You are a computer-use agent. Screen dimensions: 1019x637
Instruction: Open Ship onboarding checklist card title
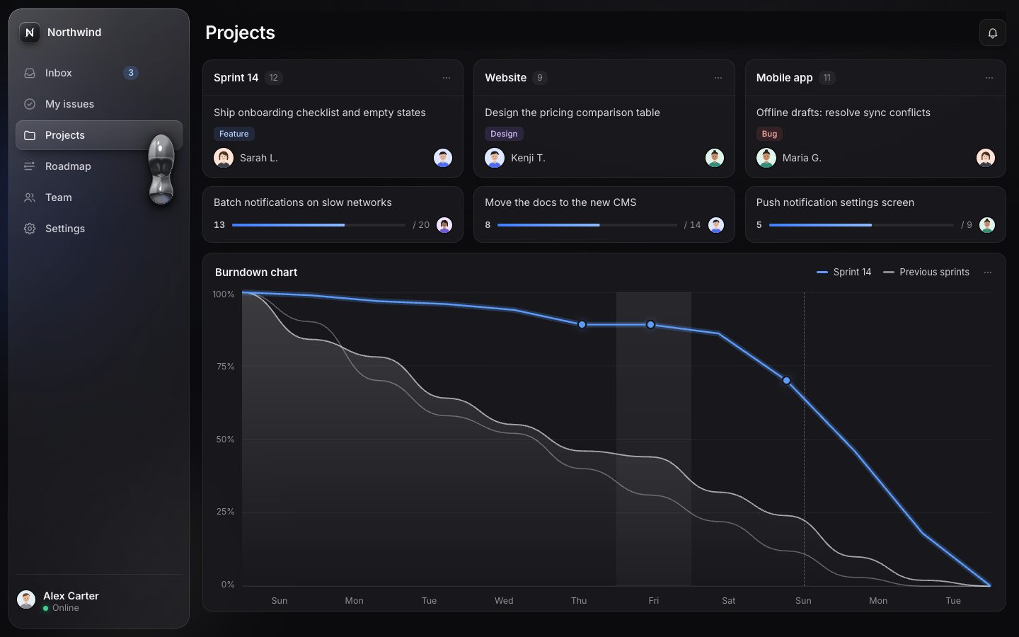pos(320,113)
